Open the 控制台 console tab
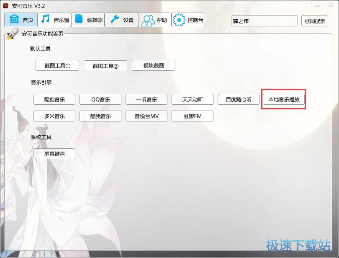 tap(188, 20)
